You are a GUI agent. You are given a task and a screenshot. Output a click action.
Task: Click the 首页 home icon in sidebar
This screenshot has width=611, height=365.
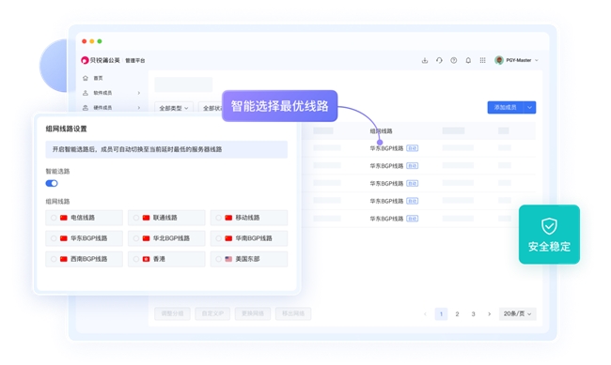[86, 78]
